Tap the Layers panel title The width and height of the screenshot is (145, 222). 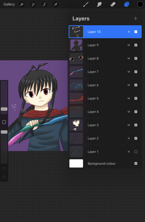coord(81,19)
